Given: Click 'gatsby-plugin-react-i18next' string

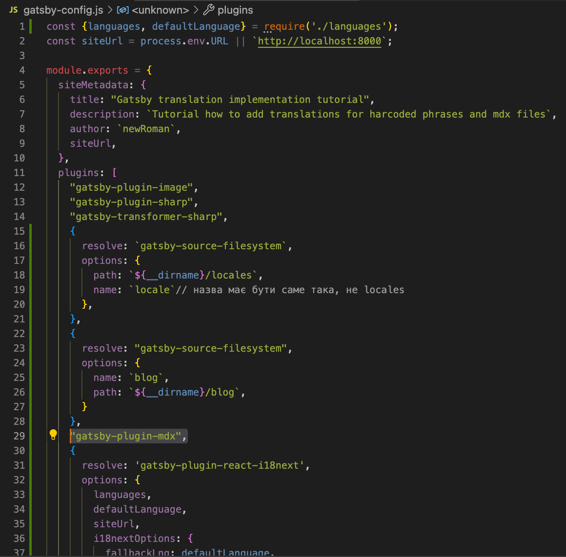Looking at the screenshot, I should coord(220,465).
